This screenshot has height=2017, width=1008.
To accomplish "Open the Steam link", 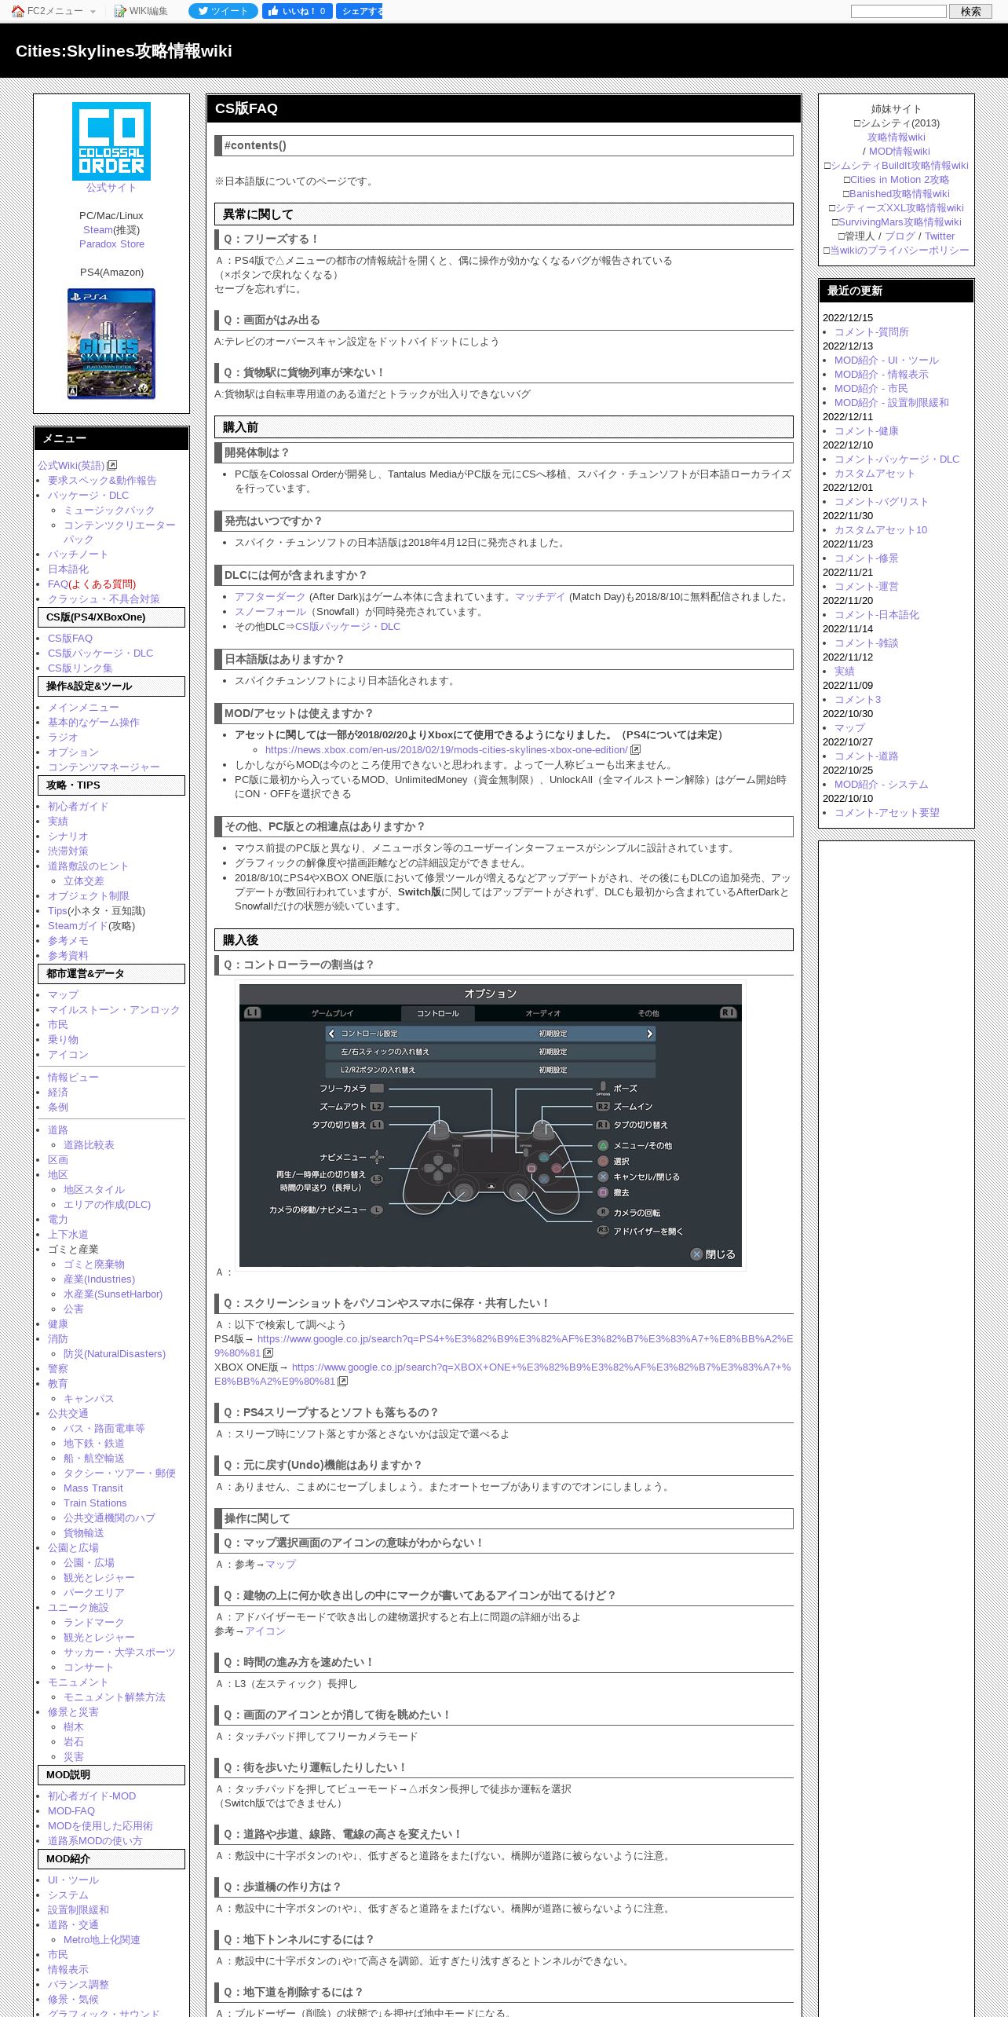I will coord(98,229).
